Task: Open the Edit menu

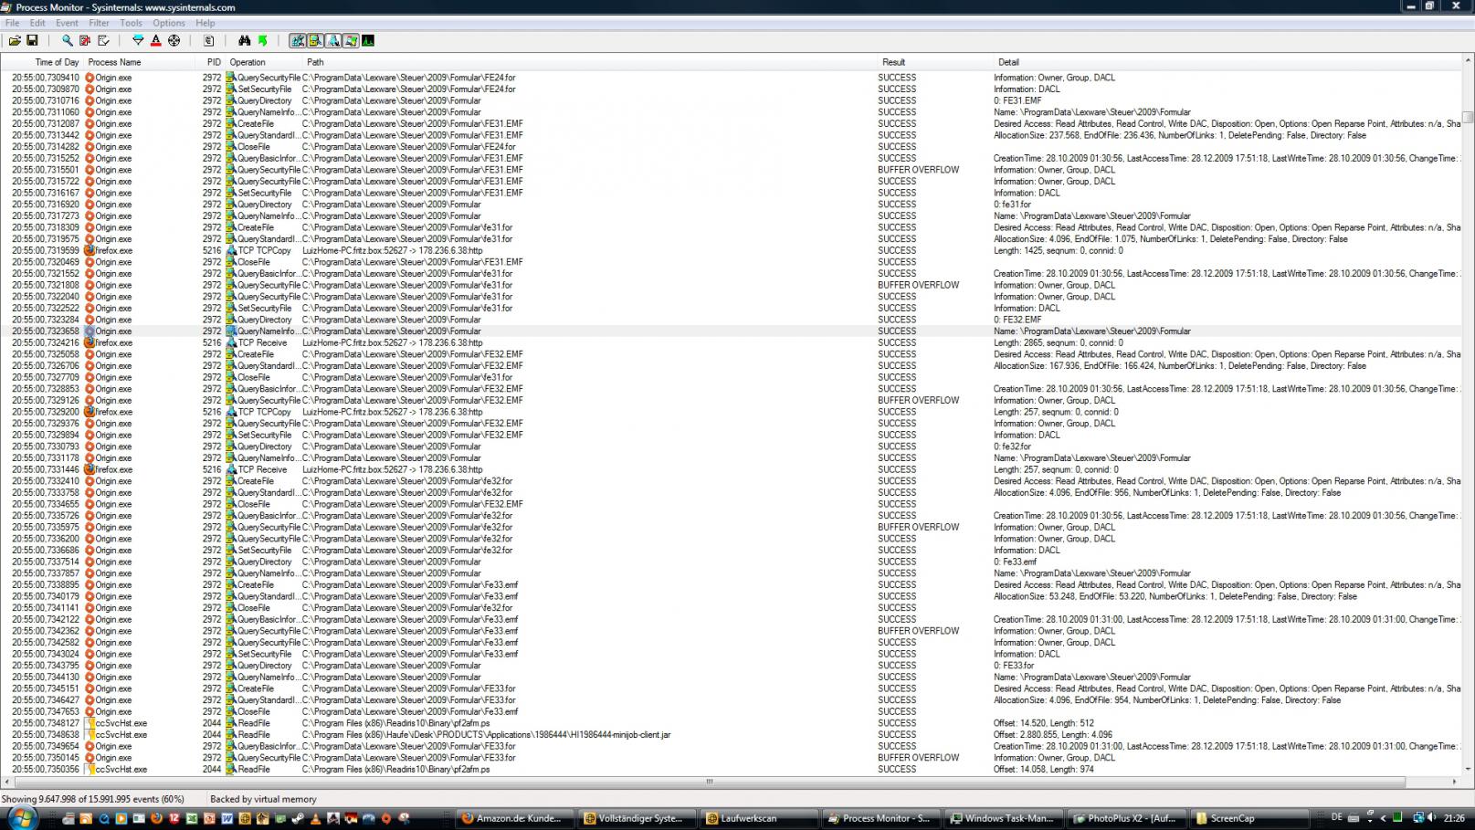Action: (x=37, y=23)
